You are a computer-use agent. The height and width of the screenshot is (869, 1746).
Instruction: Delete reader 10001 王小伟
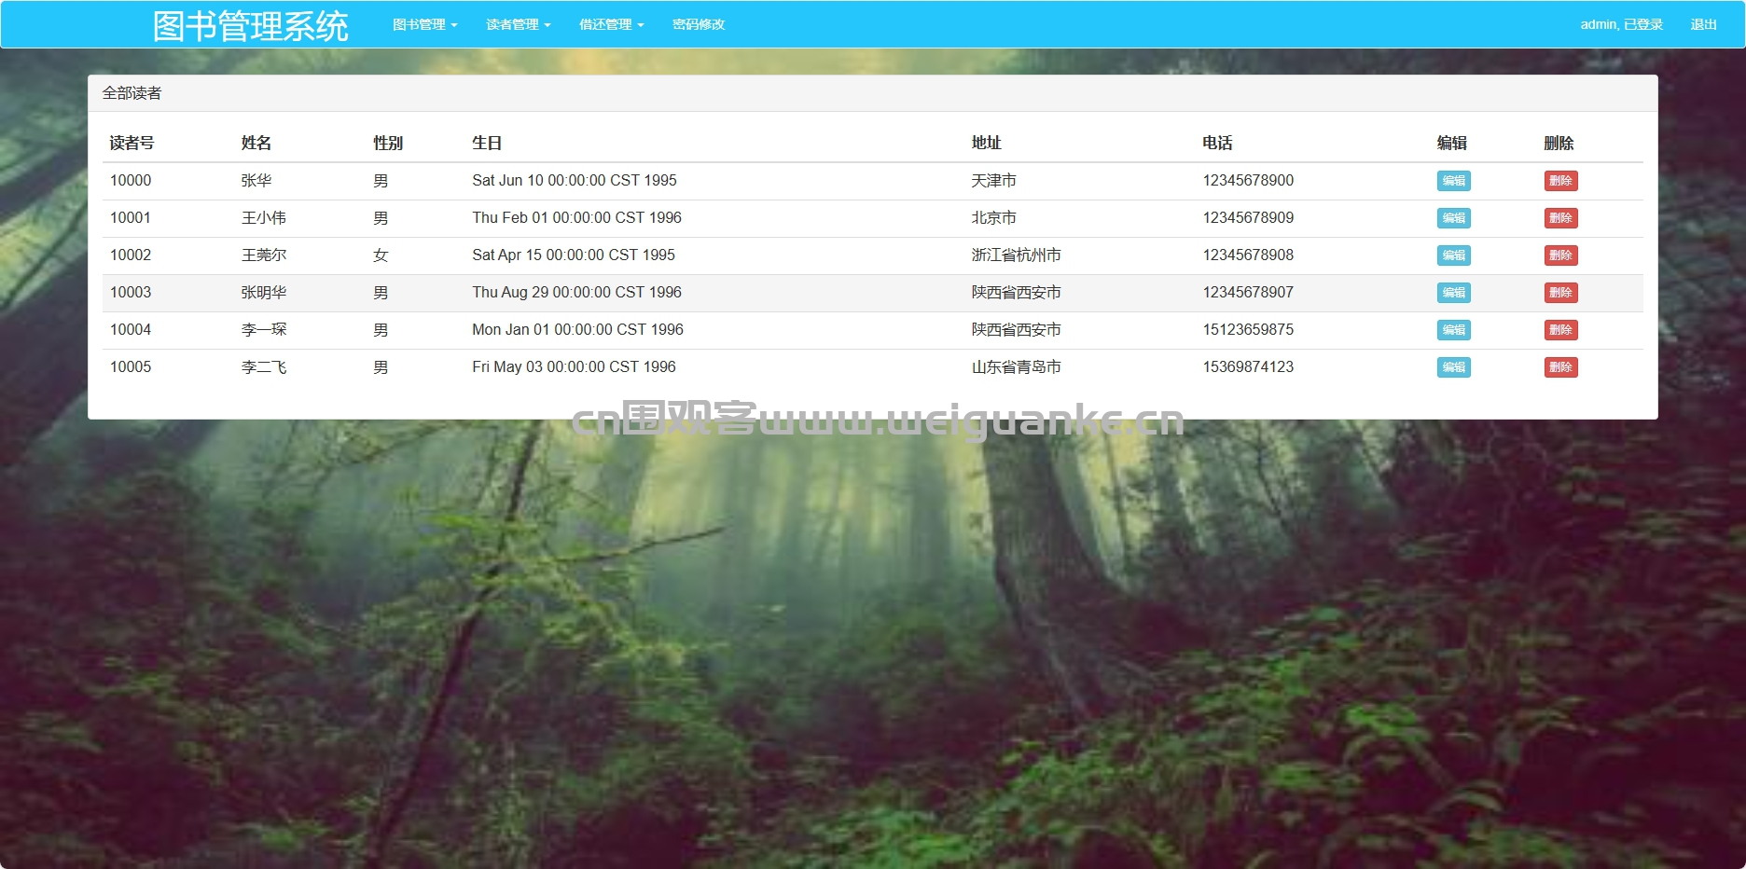pos(1561,218)
